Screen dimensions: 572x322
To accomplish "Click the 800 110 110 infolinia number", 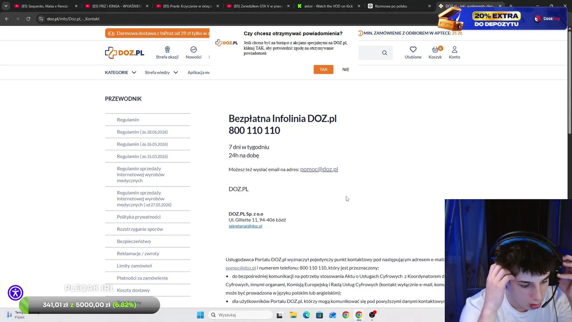I will (x=254, y=130).
